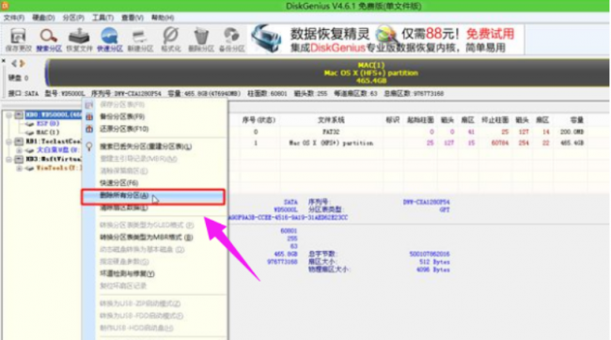Close the disk map panel with small x
Image resolution: width=611 pixels, height=340 pixels.
4,61
